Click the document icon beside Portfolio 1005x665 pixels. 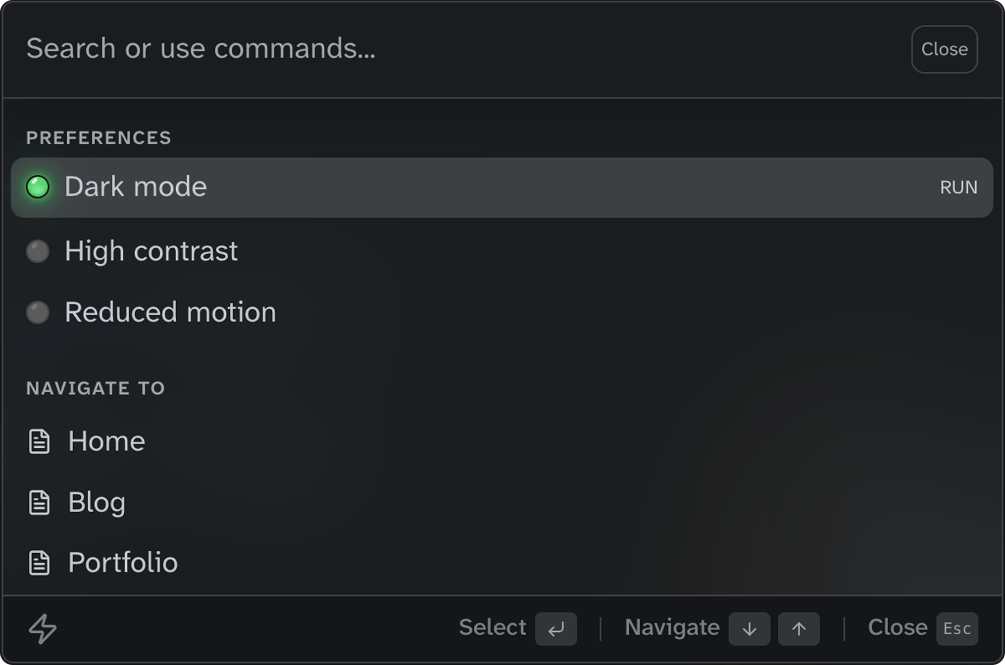pos(39,563)
